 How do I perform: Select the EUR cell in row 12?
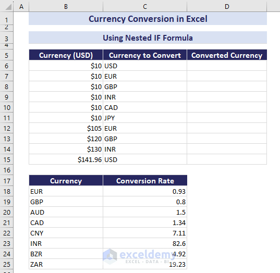(x=145, y=128)
